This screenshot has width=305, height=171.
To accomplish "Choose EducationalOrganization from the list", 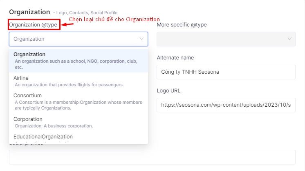I will pos(78,138).
